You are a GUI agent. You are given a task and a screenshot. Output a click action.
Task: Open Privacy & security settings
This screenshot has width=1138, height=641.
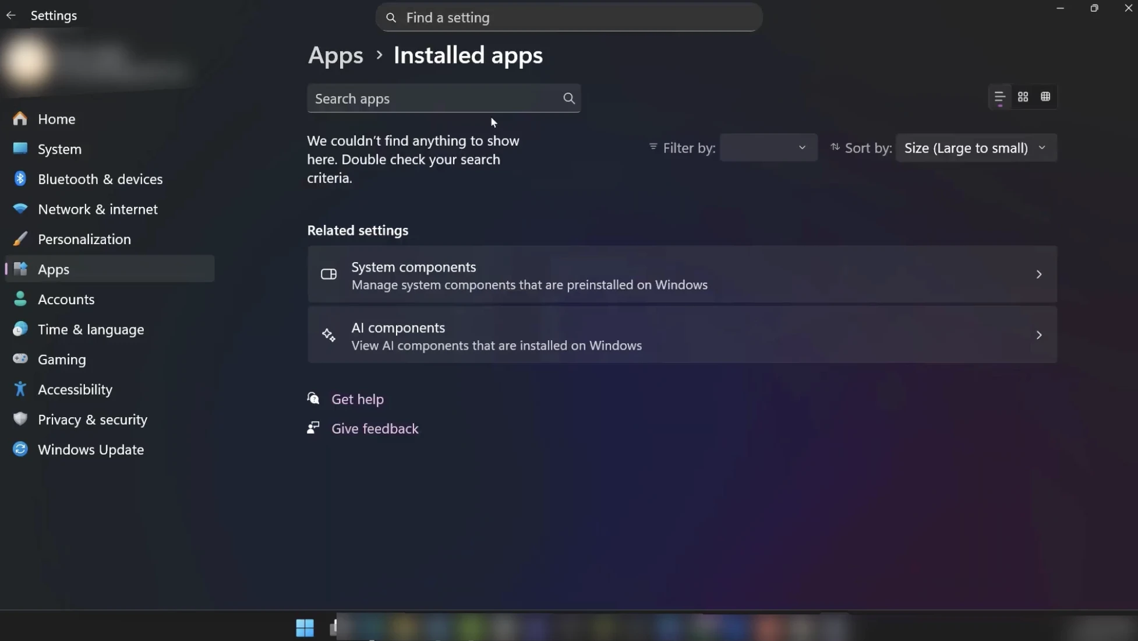click(x=109, y=420)
